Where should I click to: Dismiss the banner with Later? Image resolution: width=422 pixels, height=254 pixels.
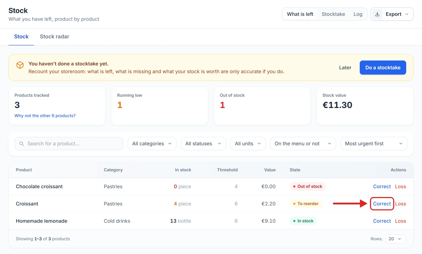tap(345, 68)
